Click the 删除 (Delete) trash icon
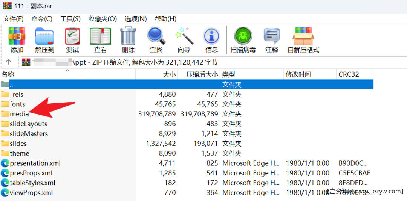Viewport: 407px width, 201px height. point(128,36)
